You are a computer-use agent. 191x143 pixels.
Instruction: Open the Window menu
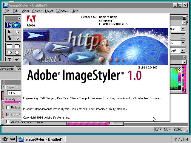click(x=62, y=11)
